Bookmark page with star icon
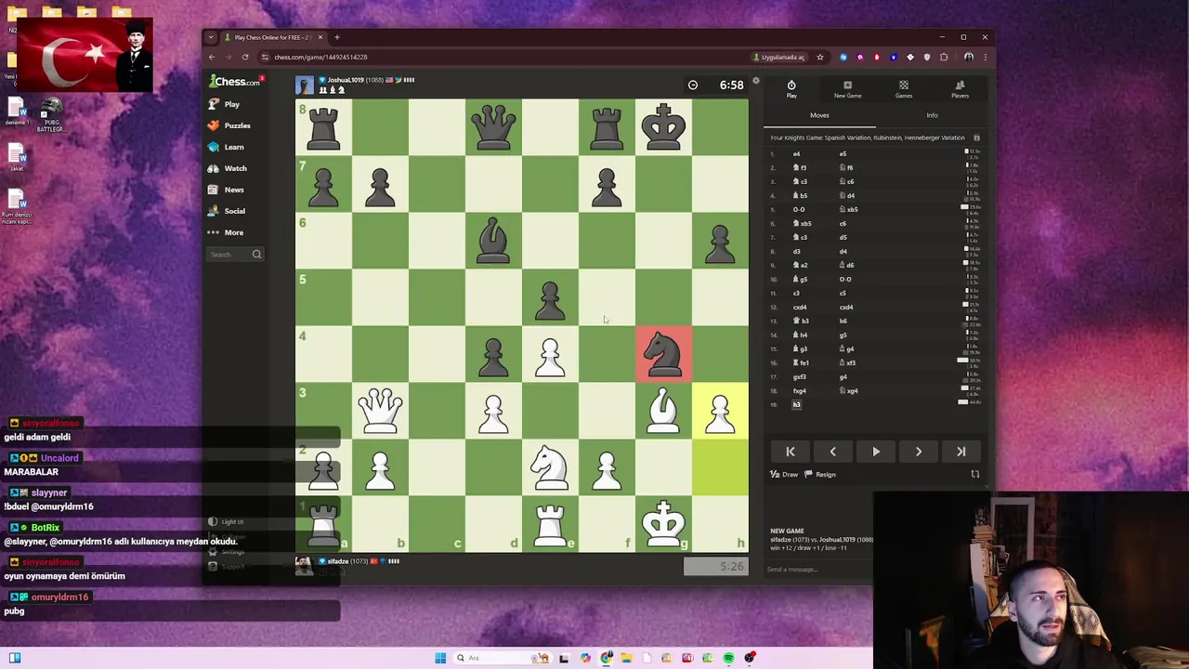The image size is (1189, 669). point(820,57)
